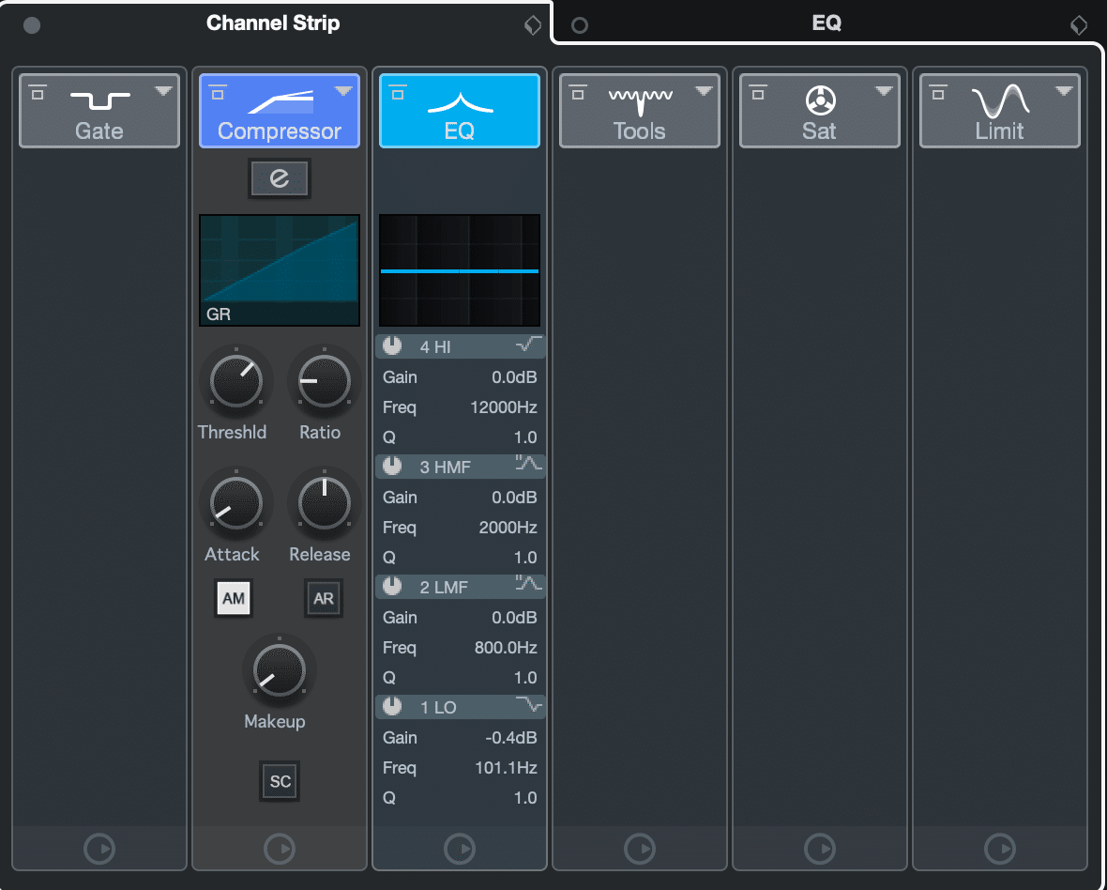The height and width of the screenshot is (890, 1107).
Task: Click Compressor column bottom play icon
Action: click(280, 849)
